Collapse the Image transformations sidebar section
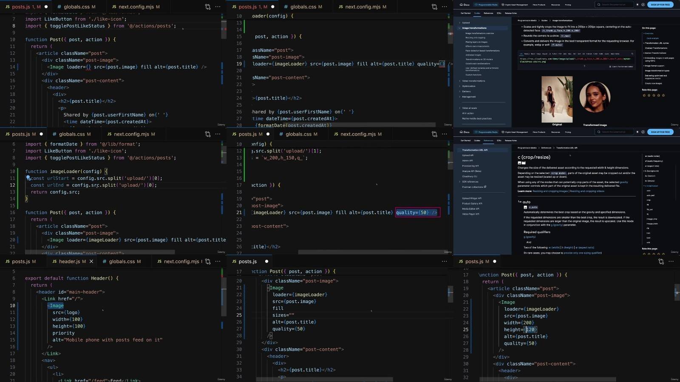 tap(460, 28)
